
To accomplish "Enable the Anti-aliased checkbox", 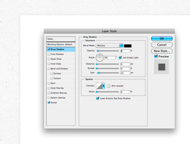I will click(109, 86).
